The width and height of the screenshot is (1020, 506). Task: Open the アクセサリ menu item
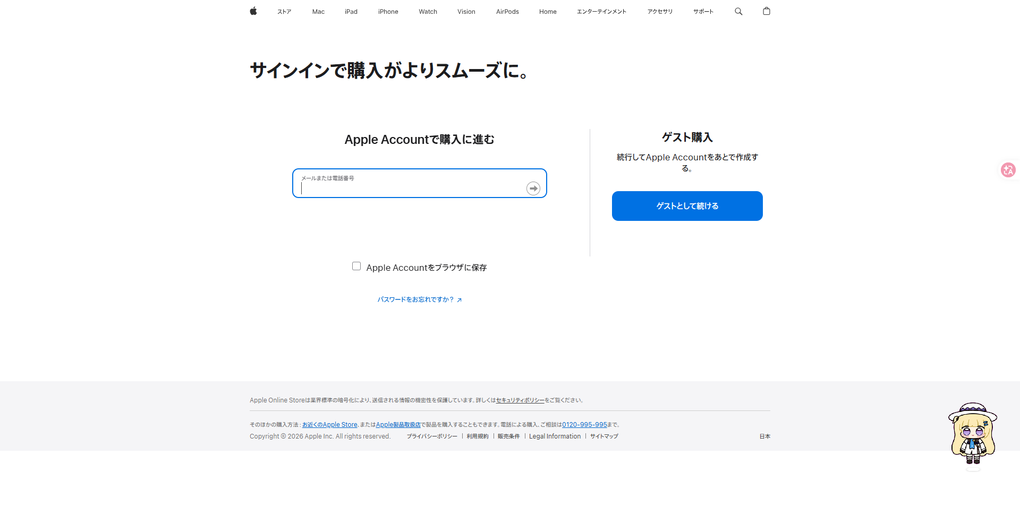(x=660, y=12)
